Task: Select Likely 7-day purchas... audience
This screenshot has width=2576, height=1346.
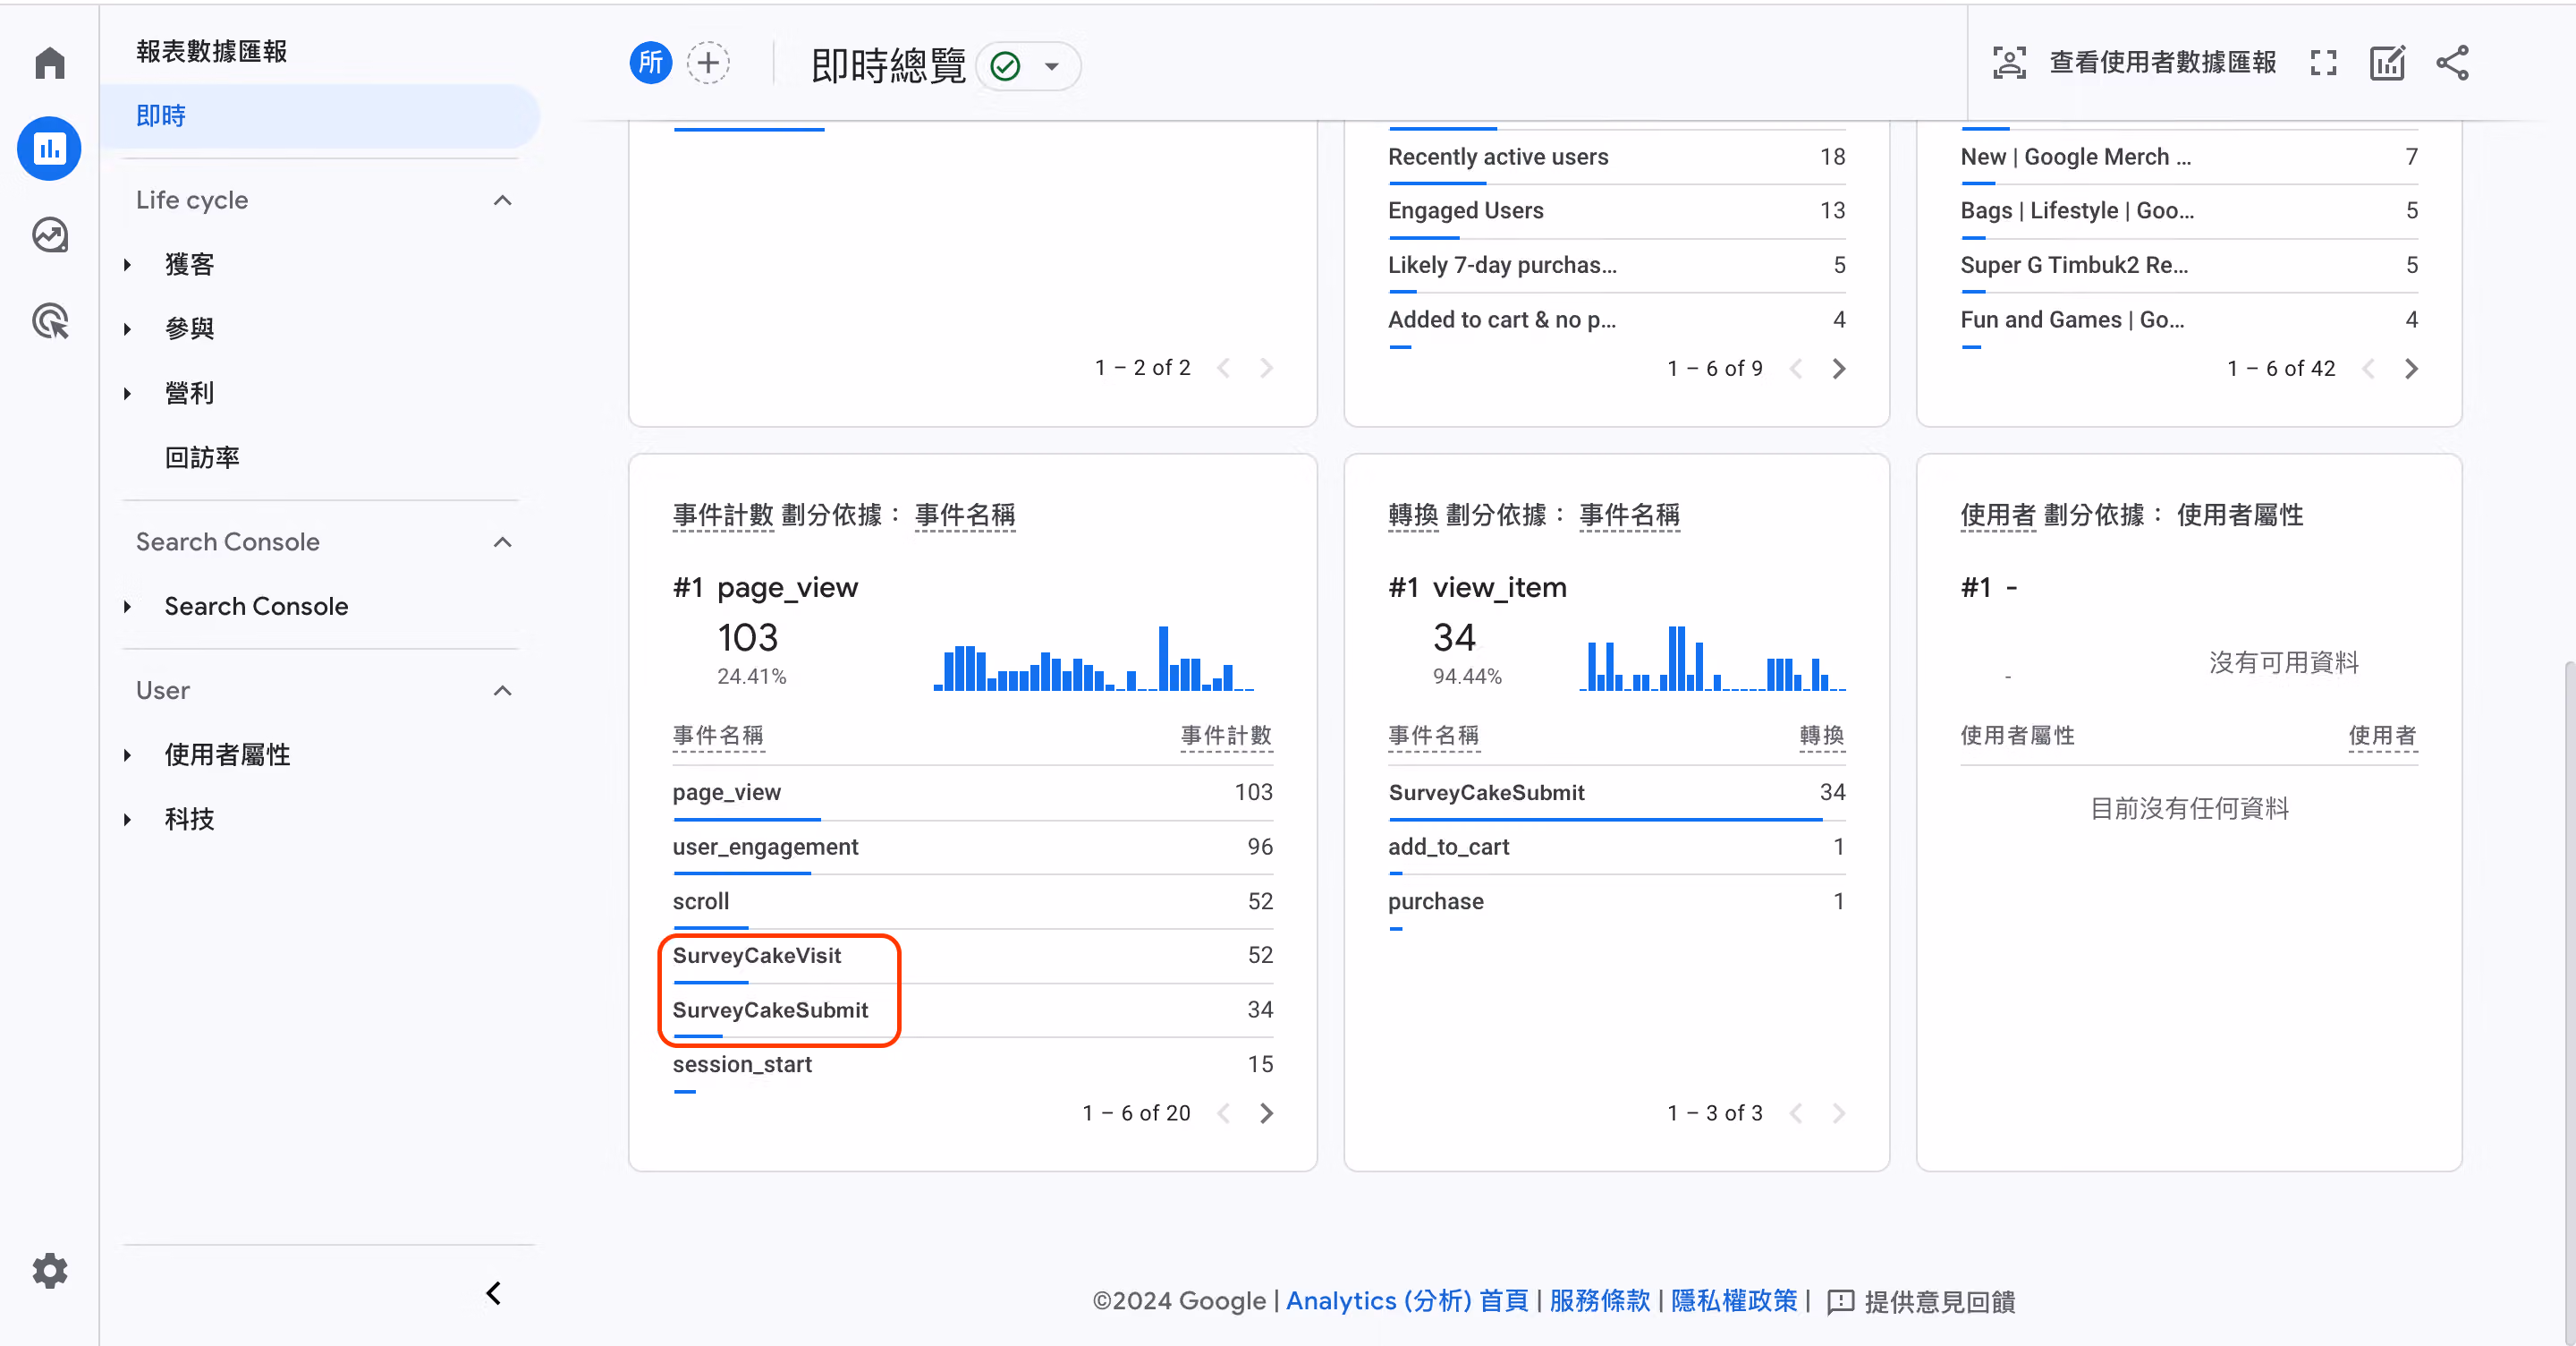Action: pos(1616,265)
